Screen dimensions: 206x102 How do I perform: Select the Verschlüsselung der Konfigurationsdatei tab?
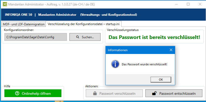click(83, 24)
